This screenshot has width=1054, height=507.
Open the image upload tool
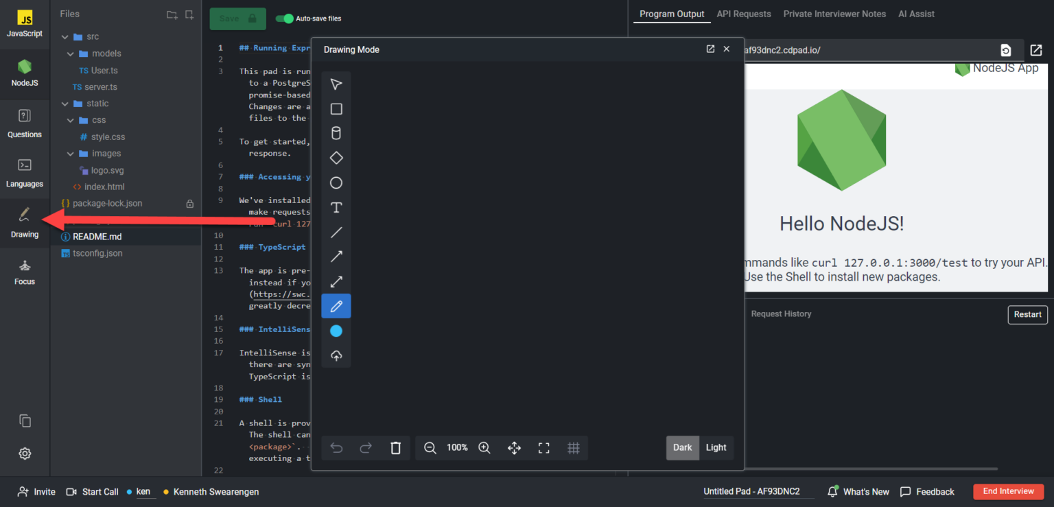tap(336, 355)
